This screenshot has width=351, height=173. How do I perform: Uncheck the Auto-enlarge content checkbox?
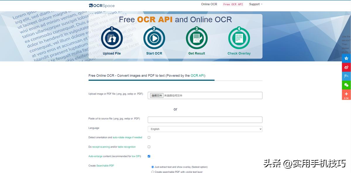click(149, 156)
